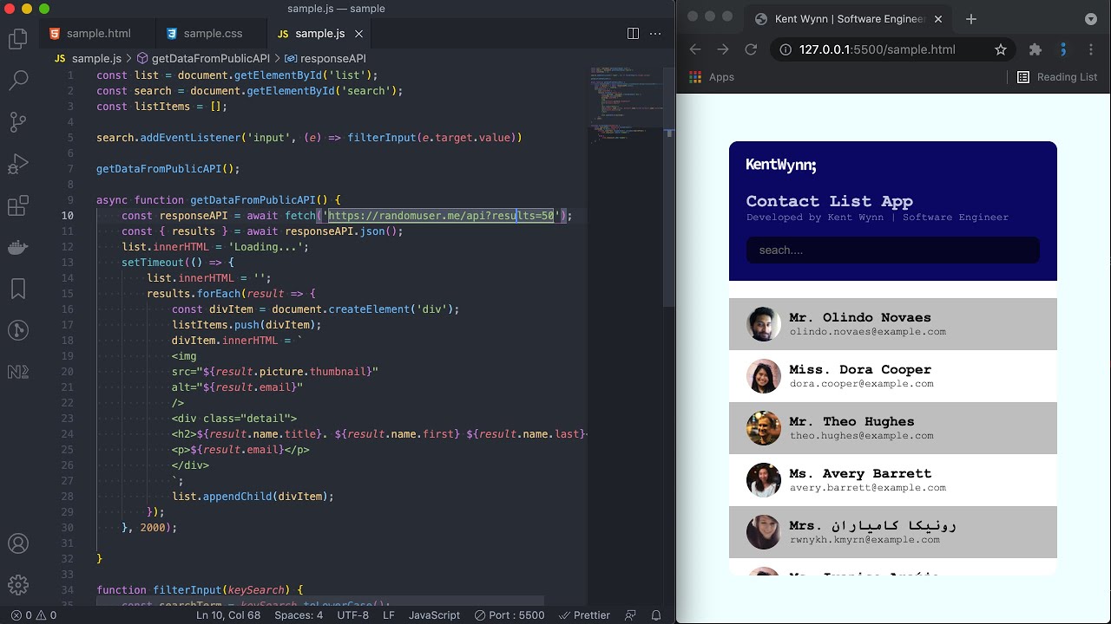Click the errors and warnings status indicator

35,615
